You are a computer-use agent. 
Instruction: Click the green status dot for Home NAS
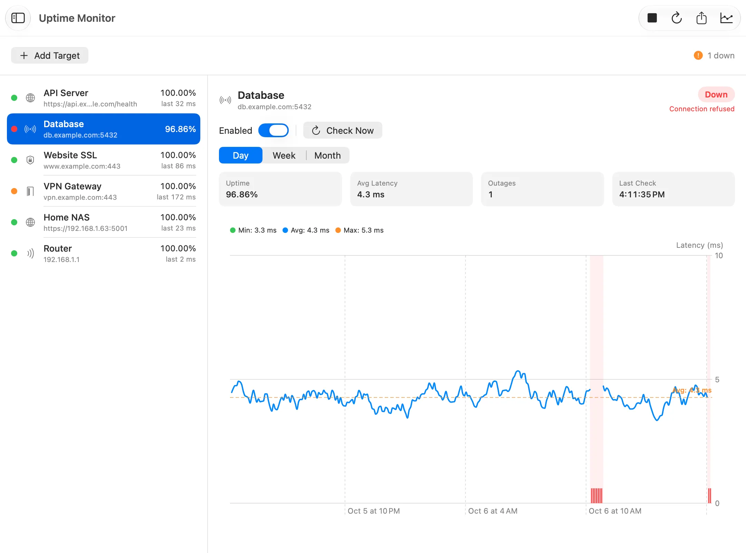[14, 222]
